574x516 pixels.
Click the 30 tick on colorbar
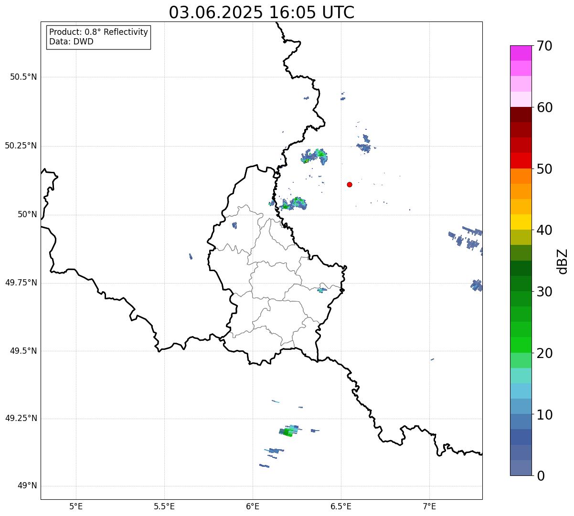(x=544, y=292)
